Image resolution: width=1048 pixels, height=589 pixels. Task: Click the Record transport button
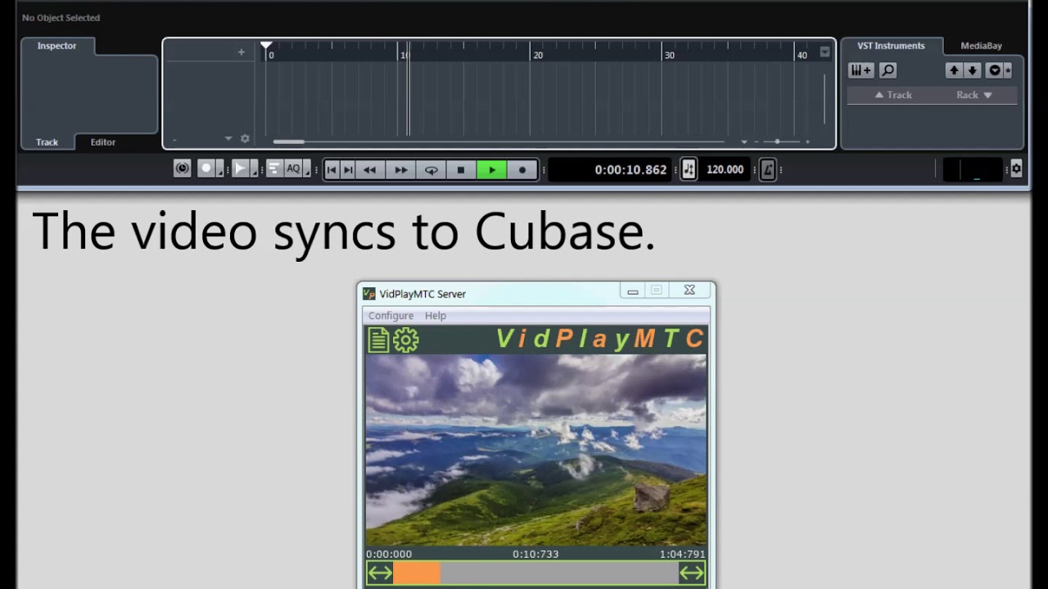click(522, 169)
